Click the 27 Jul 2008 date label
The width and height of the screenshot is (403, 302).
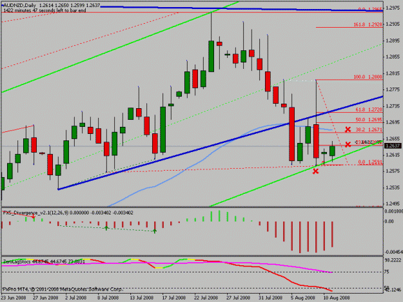[239, 298]
